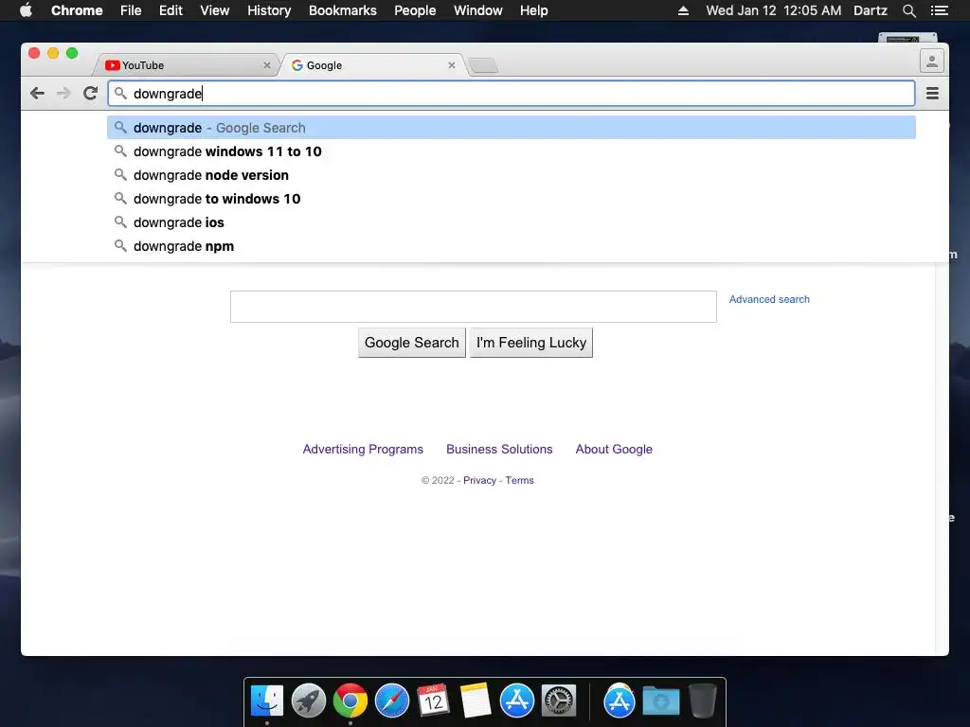Viewport: 970px width, 727px height.
Task: Open the Chrome application menu
Action: 77,10
